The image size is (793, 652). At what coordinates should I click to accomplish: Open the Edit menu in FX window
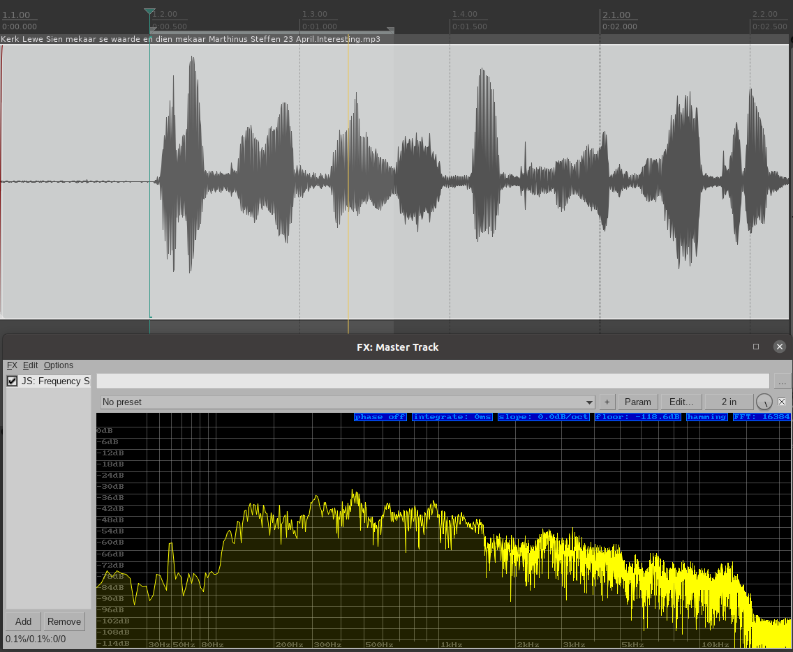[x=30, y=365]
